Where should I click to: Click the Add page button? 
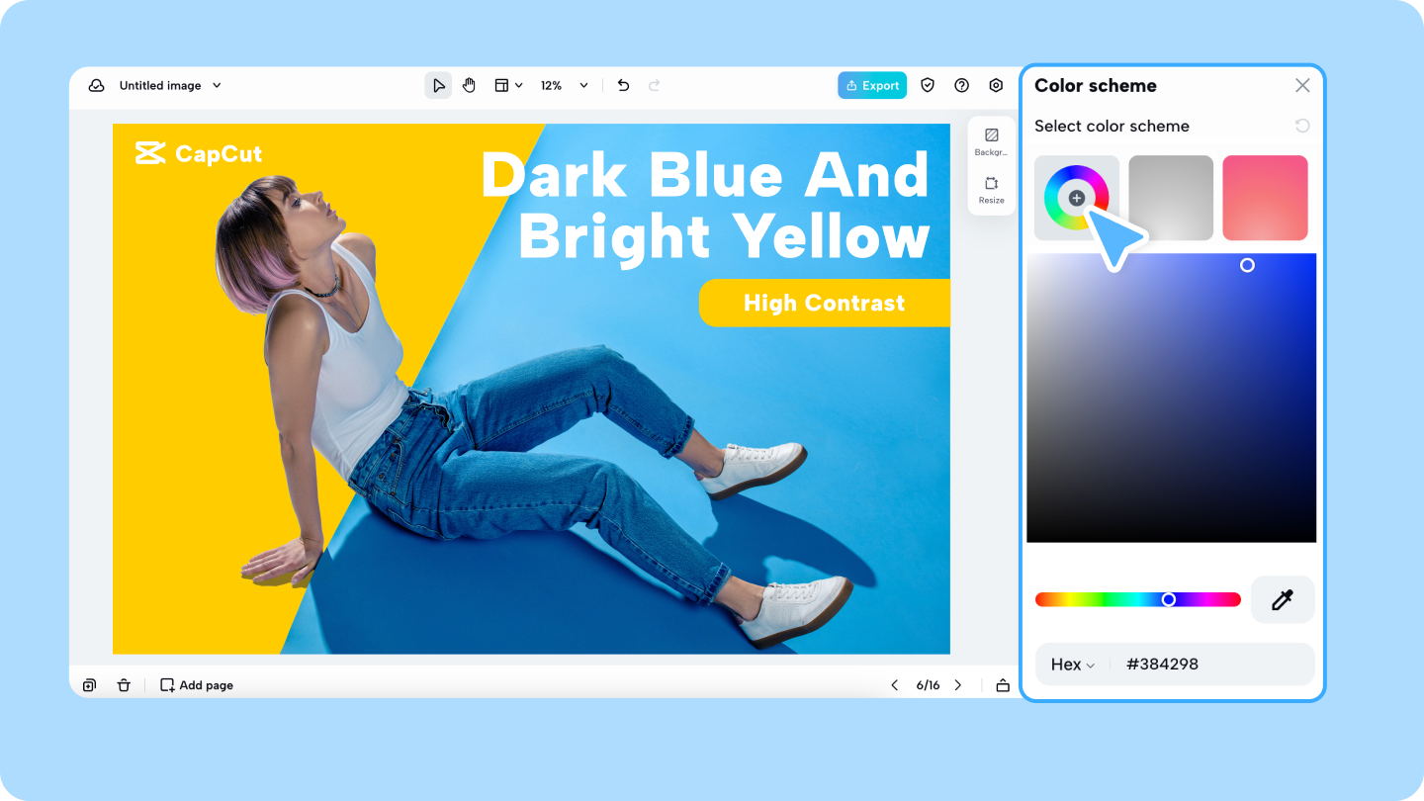196,684
